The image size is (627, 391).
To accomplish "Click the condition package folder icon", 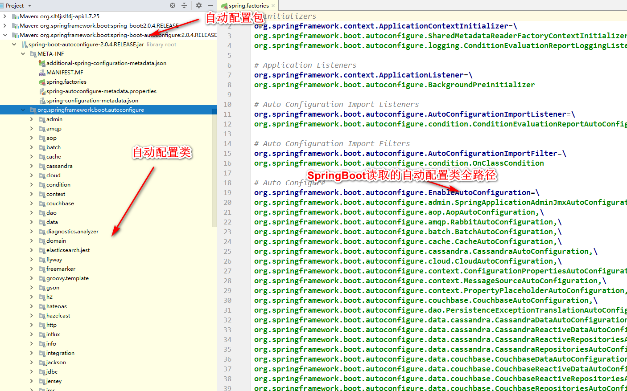I will click(x=42, y=185).
